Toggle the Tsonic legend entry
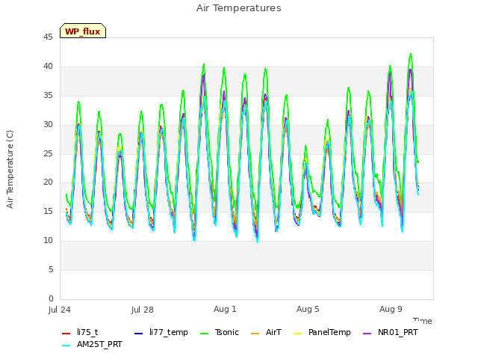The width and height of the screenshot is (478, 359). (219, 332)
